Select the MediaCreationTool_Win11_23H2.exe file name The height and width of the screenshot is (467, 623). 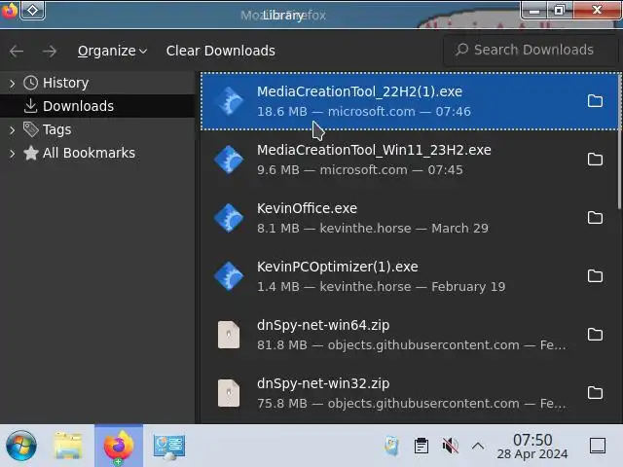374,150
